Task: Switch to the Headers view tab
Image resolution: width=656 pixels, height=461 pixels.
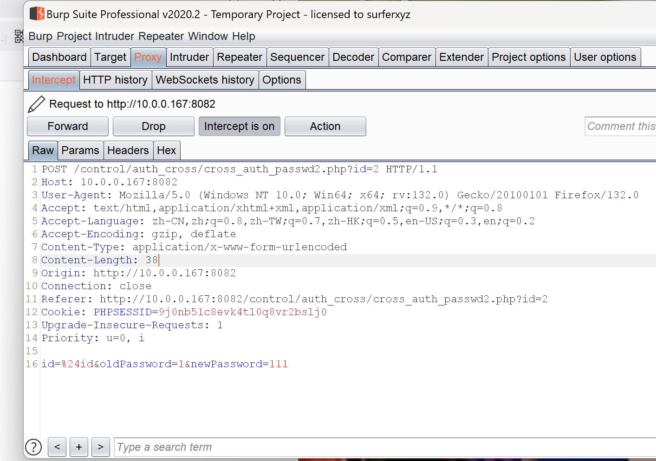Action: (x=128, y=150)
